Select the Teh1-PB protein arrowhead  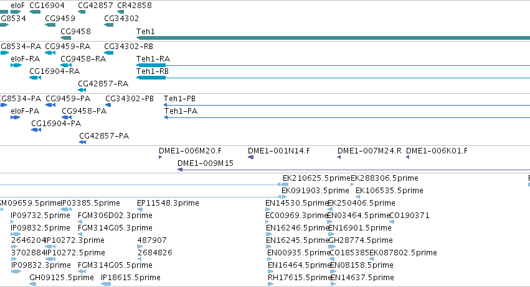[x=166, y=105]
